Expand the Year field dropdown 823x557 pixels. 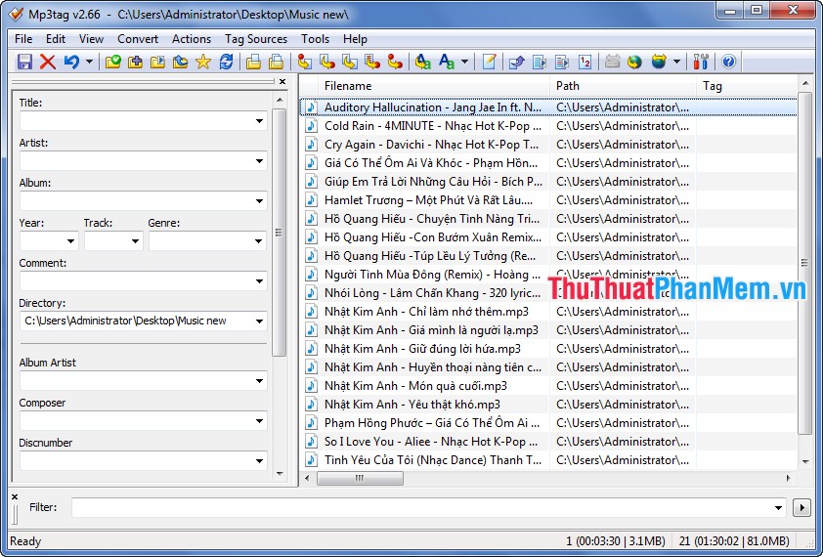tap(70, 241)
